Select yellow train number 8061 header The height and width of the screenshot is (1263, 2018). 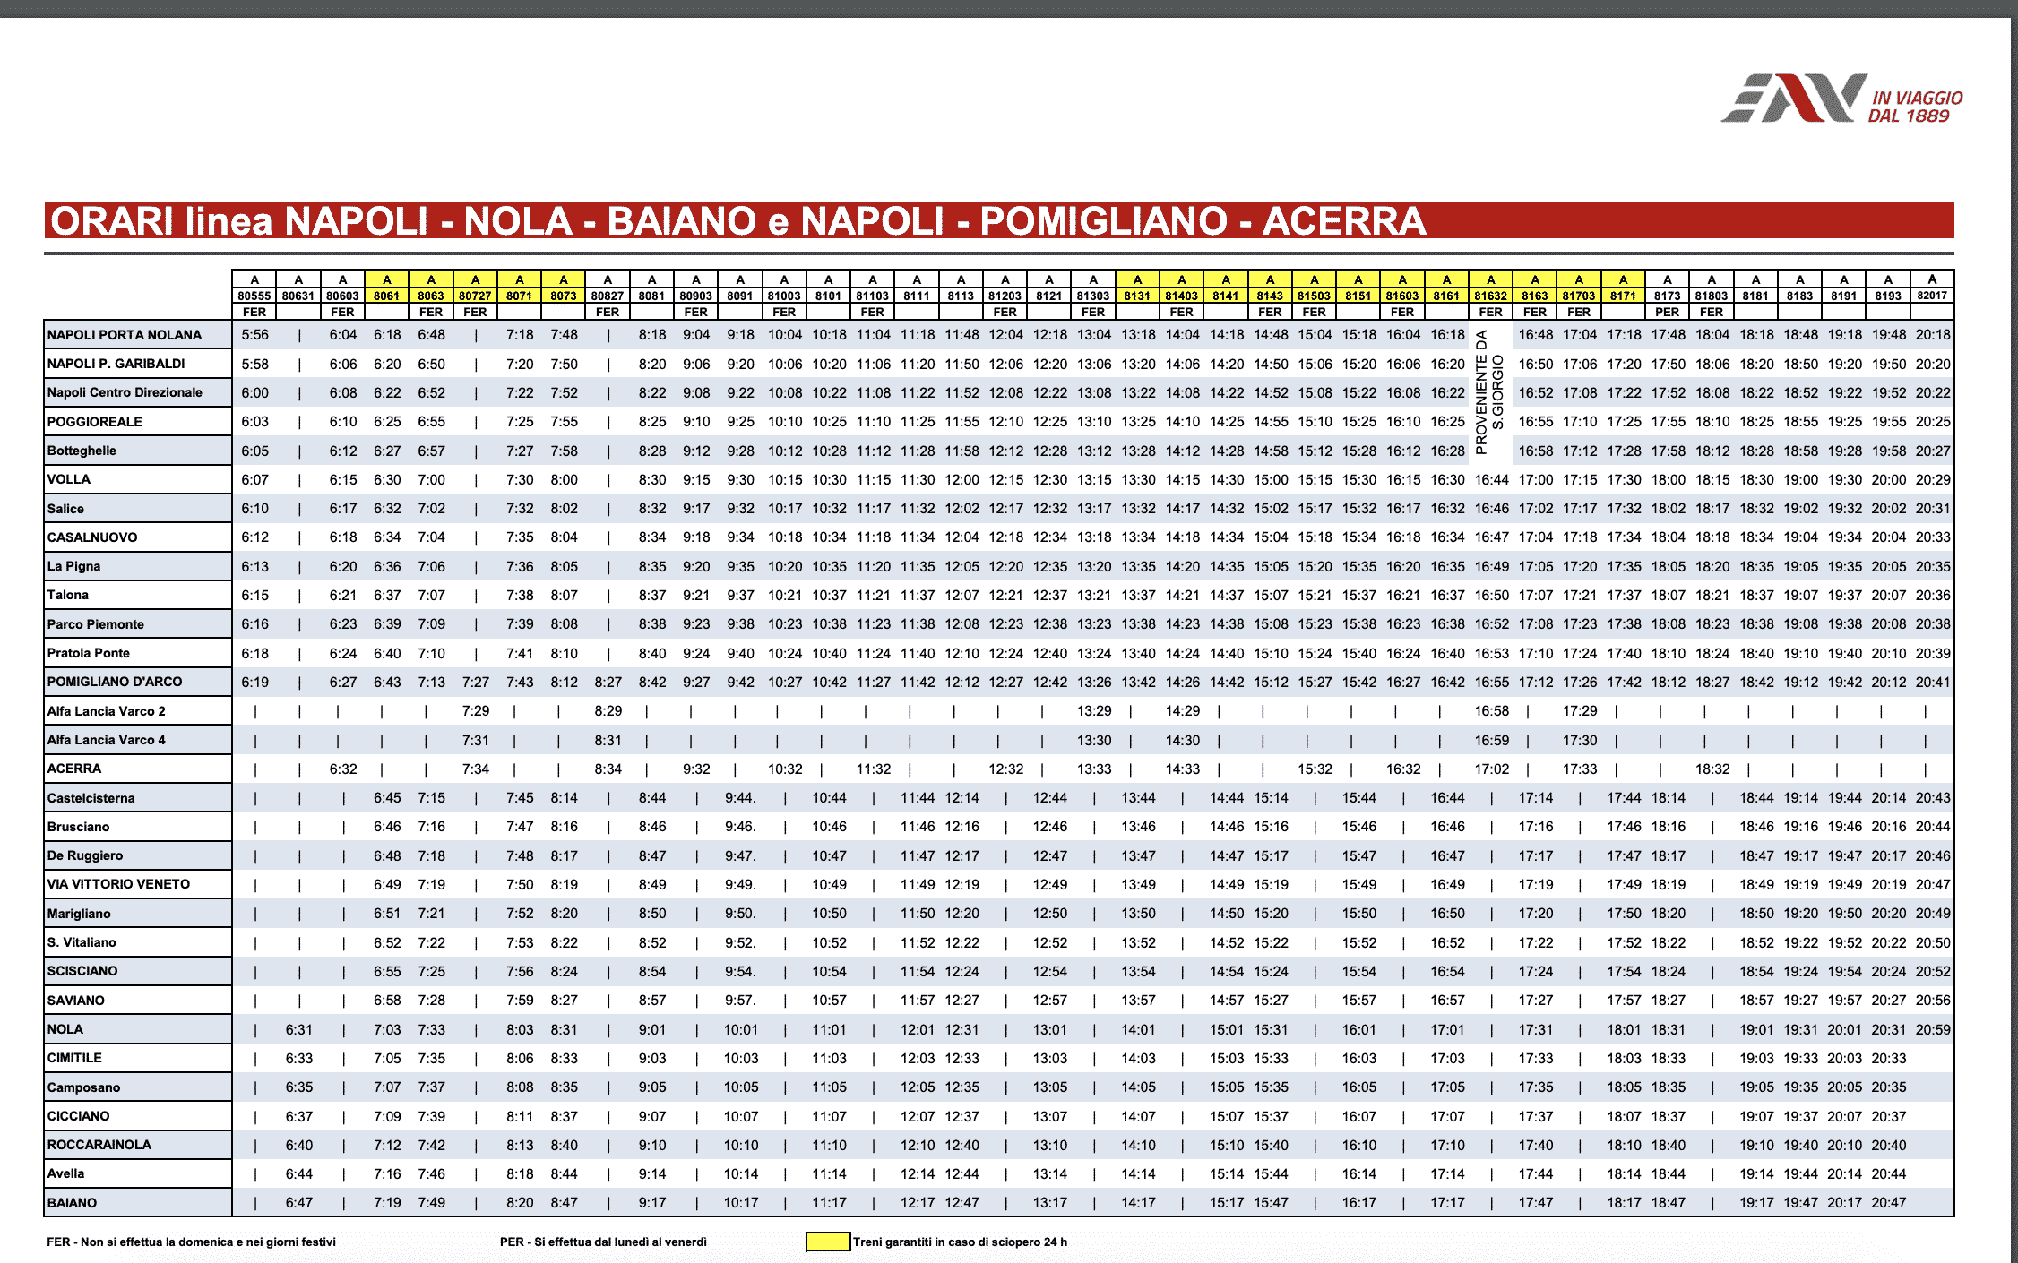(x=387, y=296)
